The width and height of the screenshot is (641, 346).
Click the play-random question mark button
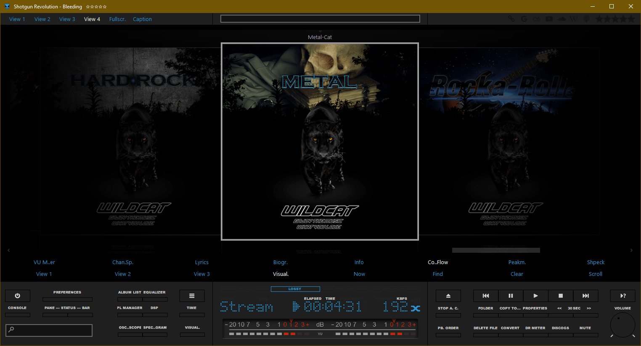pos(622,296)
